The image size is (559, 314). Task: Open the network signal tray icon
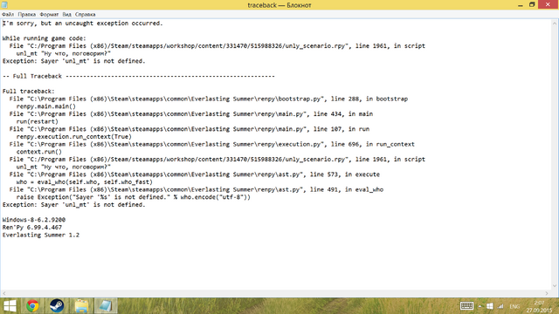coord(500,306)
